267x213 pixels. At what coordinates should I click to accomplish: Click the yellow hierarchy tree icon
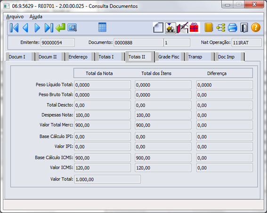[221, 28]
